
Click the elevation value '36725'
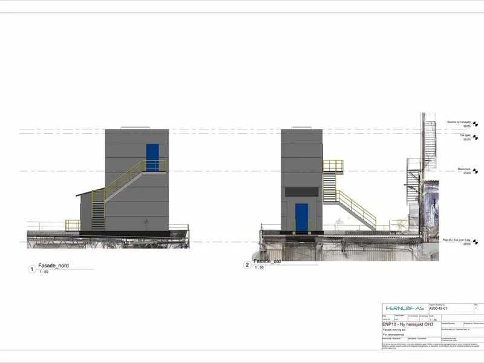(x=466, y=126)
